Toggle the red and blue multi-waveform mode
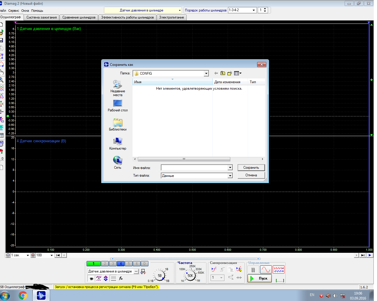This screenshot has height=301, width=377. pyautogui.click(x=279, y=269)
